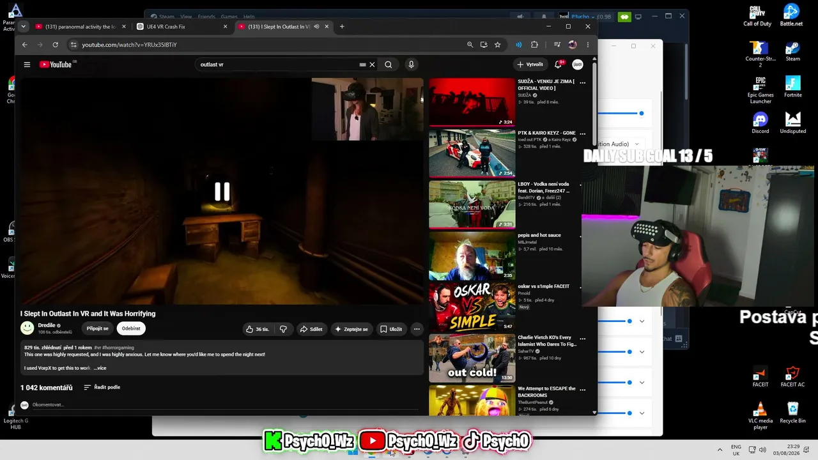Click the 'Zeptejte se' ask button

click(351, 329)
